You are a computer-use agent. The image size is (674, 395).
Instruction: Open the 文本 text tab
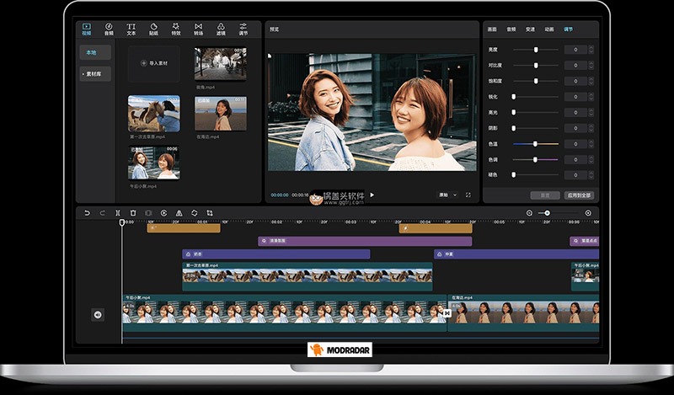click(131, 29)
